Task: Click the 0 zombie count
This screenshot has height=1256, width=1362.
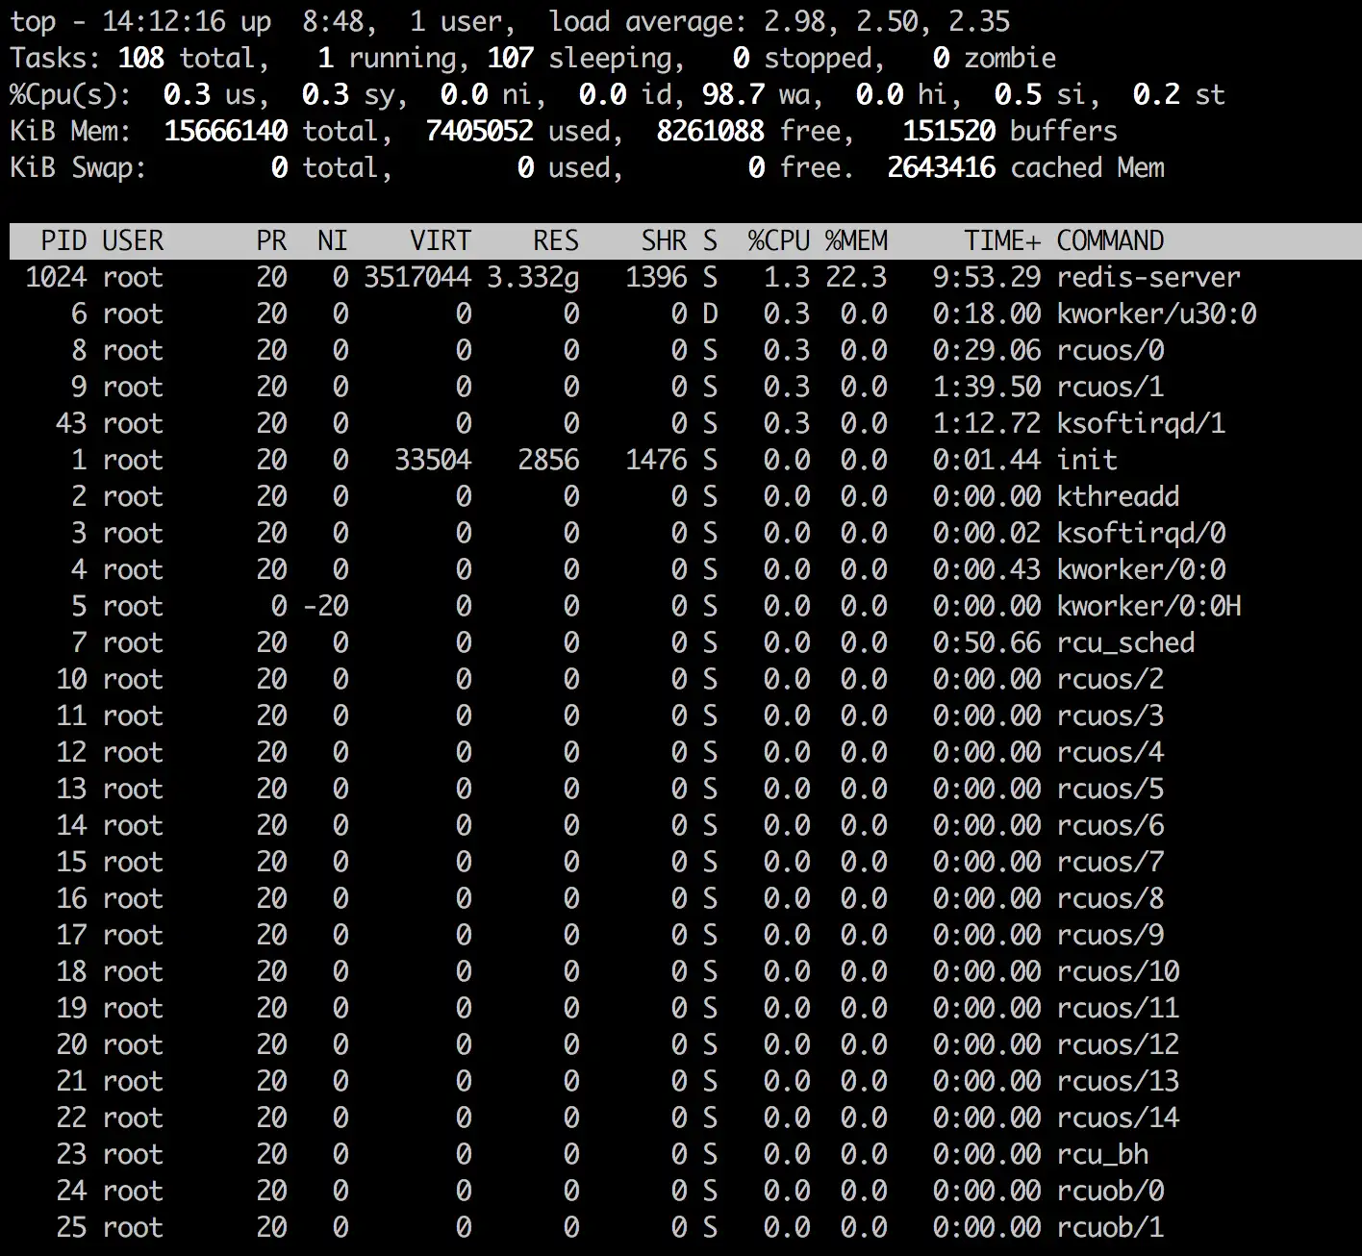Action: pyautogui.click(x=941, y=58)
